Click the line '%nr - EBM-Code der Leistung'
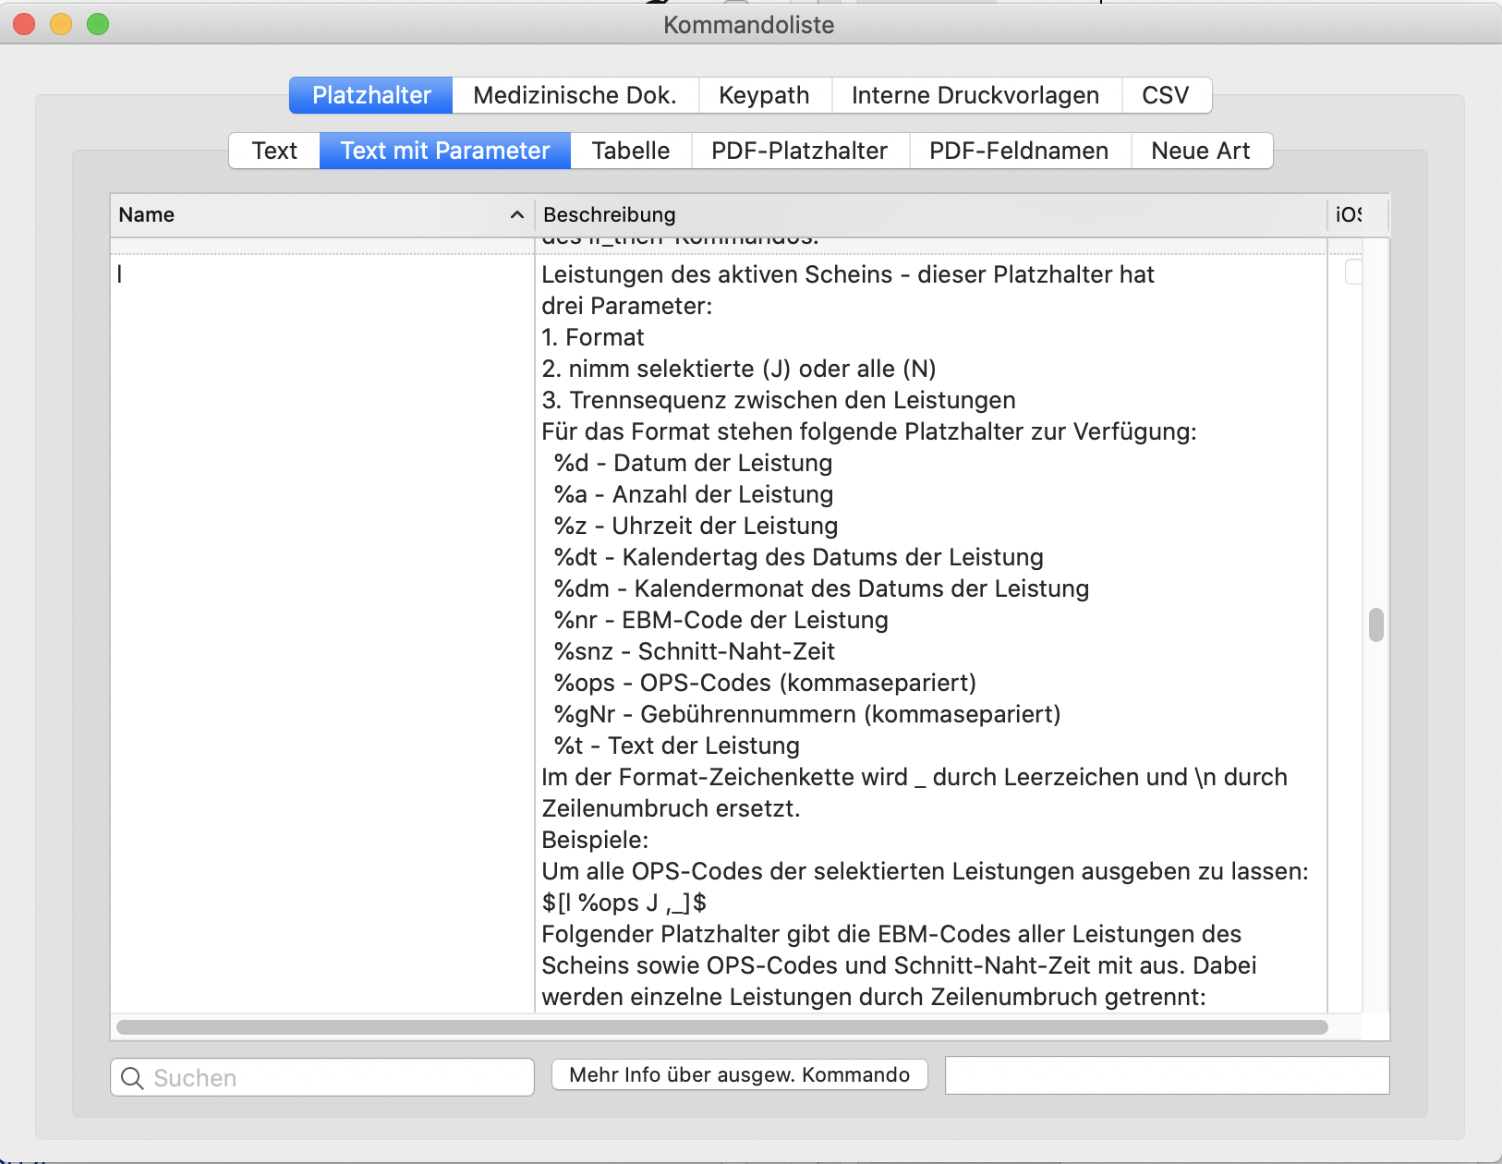1502x1164 pixels. (721, 620)
